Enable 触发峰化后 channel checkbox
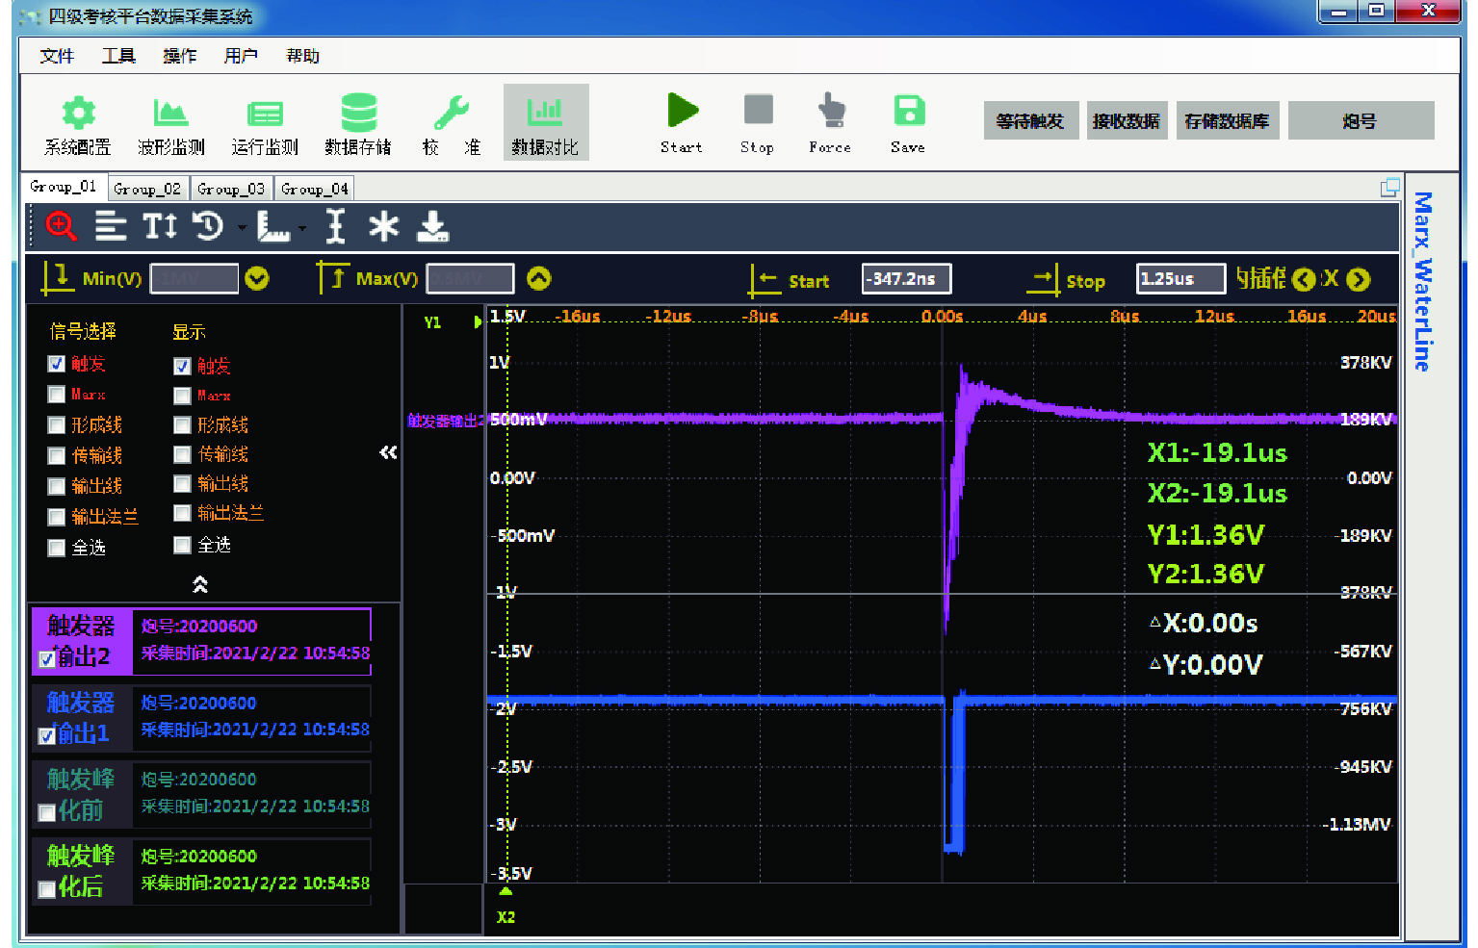 pos(46,890)
